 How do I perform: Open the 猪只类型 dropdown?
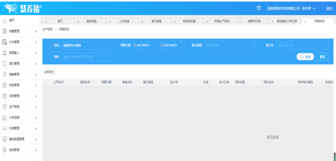(231, 45)
